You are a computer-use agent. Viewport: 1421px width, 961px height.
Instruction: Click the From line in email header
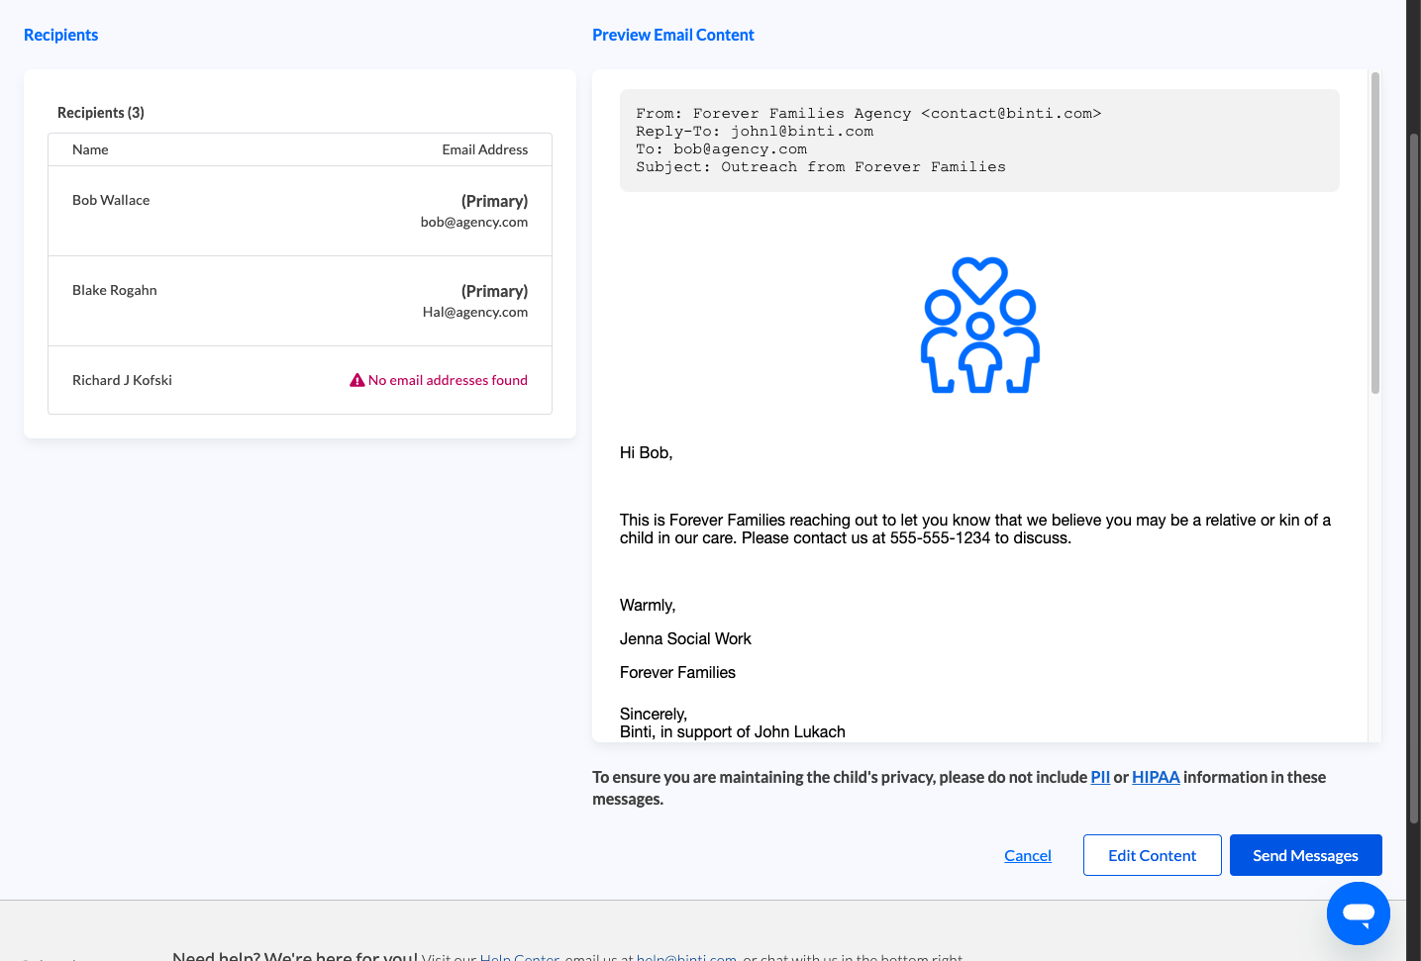point(868,114)
